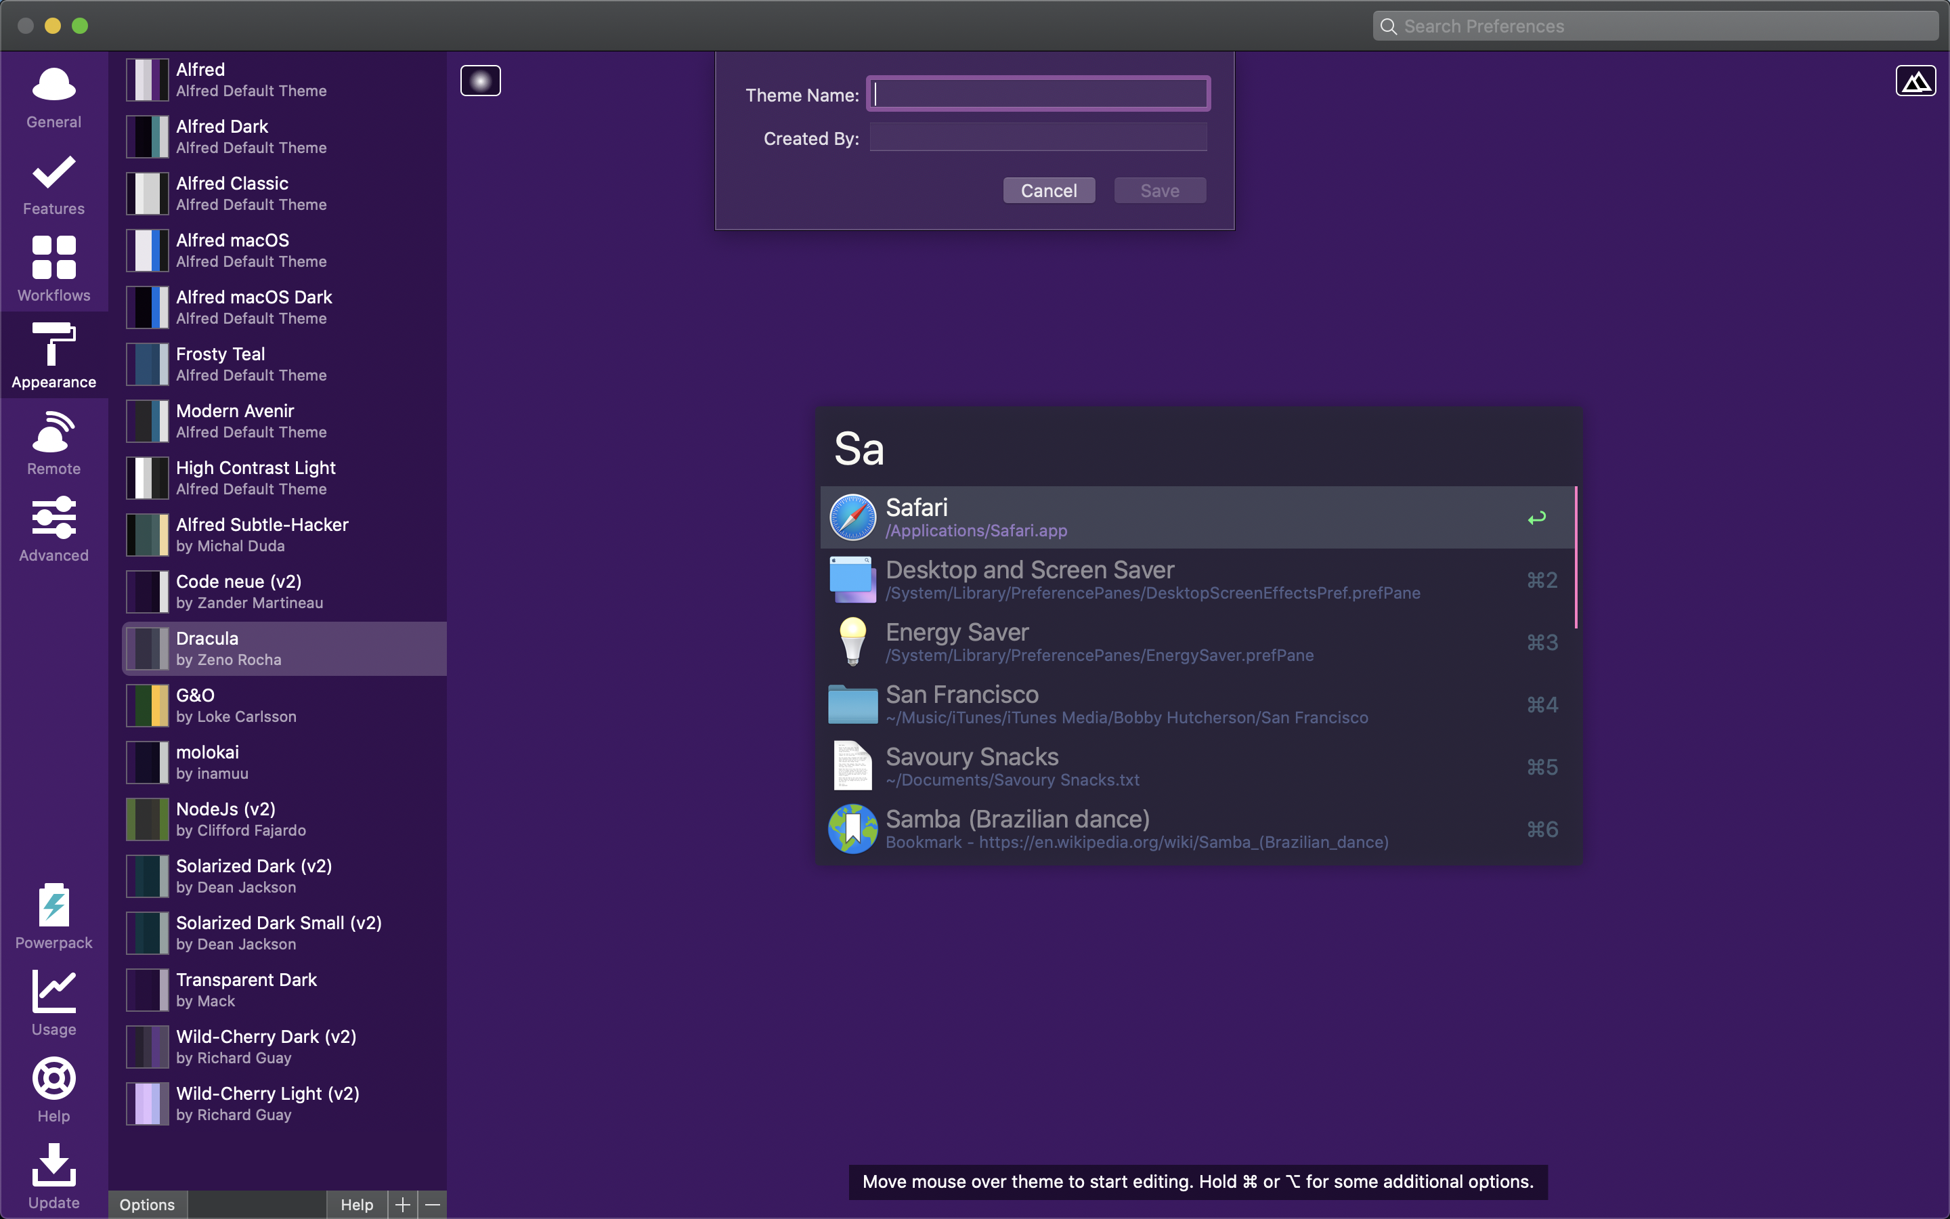1950x1219 pixels.
Task: Click the Safari result title in preview
Action: pos(916,507)
